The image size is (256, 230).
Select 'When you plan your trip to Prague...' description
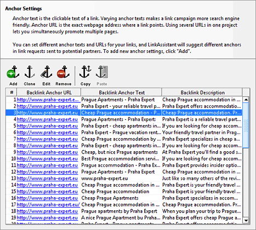[201, 211]
